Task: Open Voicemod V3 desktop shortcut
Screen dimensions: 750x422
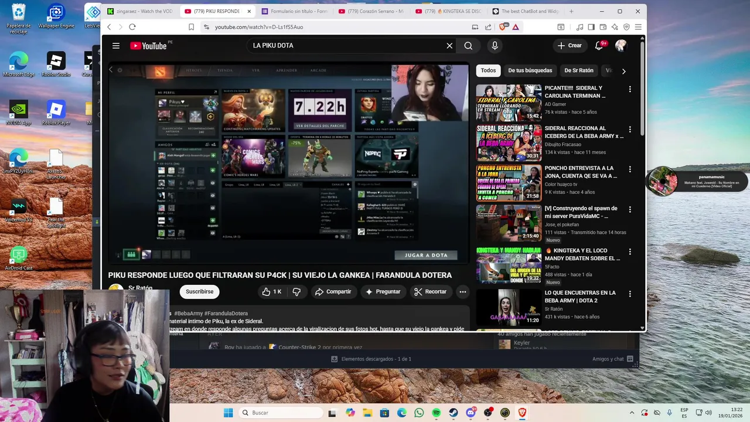Action: click(18, 210)
